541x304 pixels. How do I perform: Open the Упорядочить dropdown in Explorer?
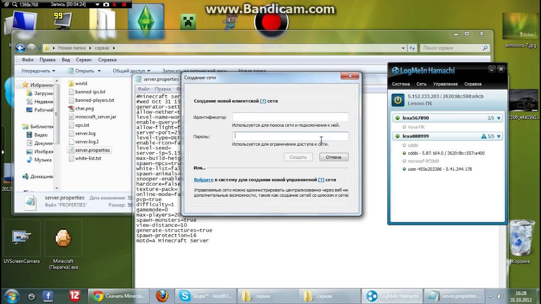click(38, 71)
